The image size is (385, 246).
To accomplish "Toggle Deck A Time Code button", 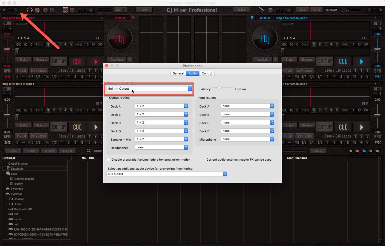I will tap(117, 59).
